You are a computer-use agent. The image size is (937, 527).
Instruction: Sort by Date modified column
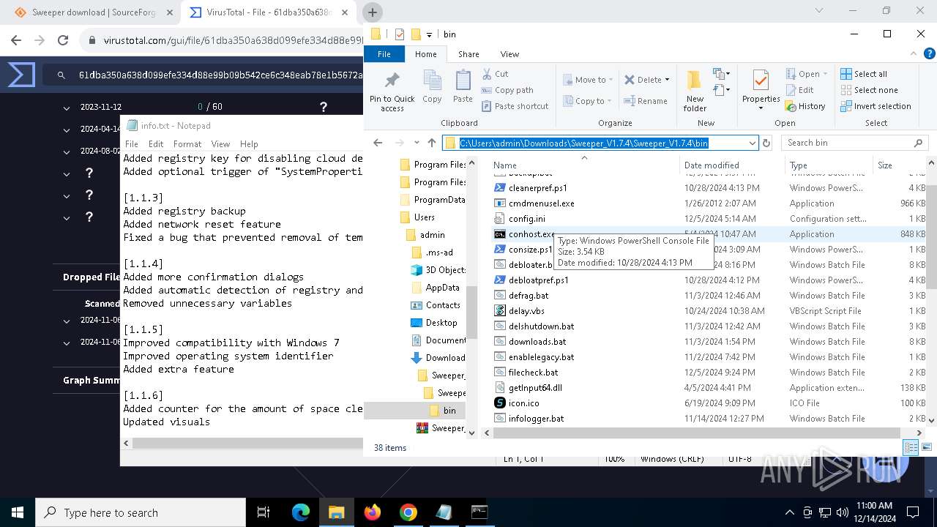click(711, 165)
